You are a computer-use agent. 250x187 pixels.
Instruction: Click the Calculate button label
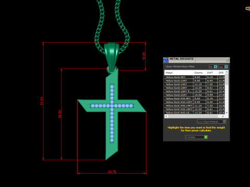[191, 137]
